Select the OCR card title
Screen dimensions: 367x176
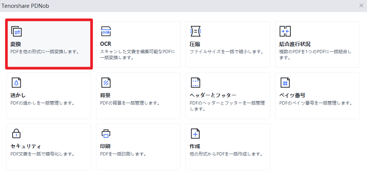tap(106, 44)
